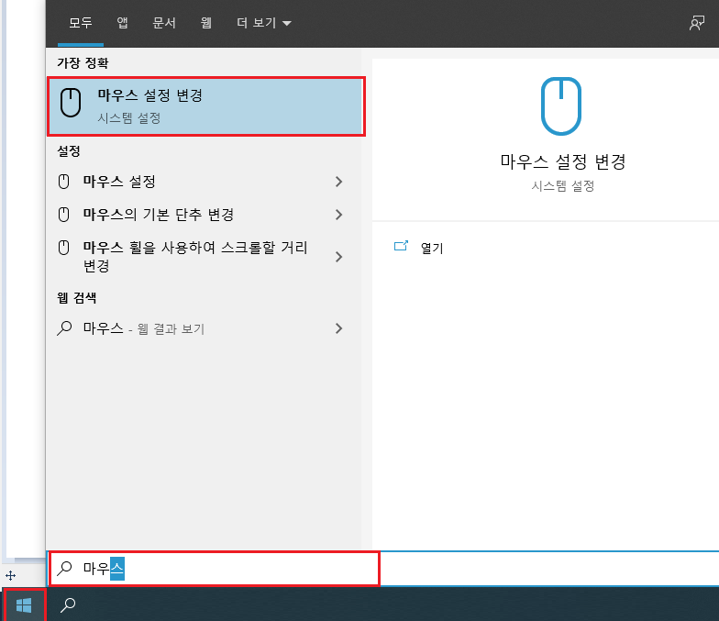Click 열기 in the preview pane
This screenshot has width=719, height=621.
pyautogui.click(x=431, y=248)
